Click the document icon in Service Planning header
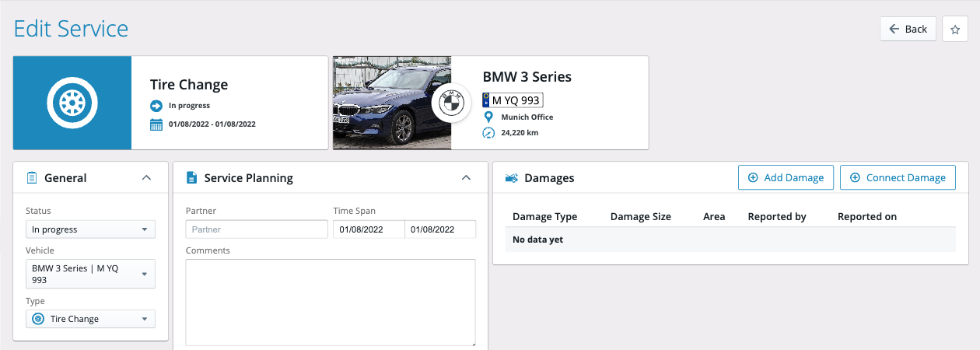980x350 pixels. click(x=191, y=178)
